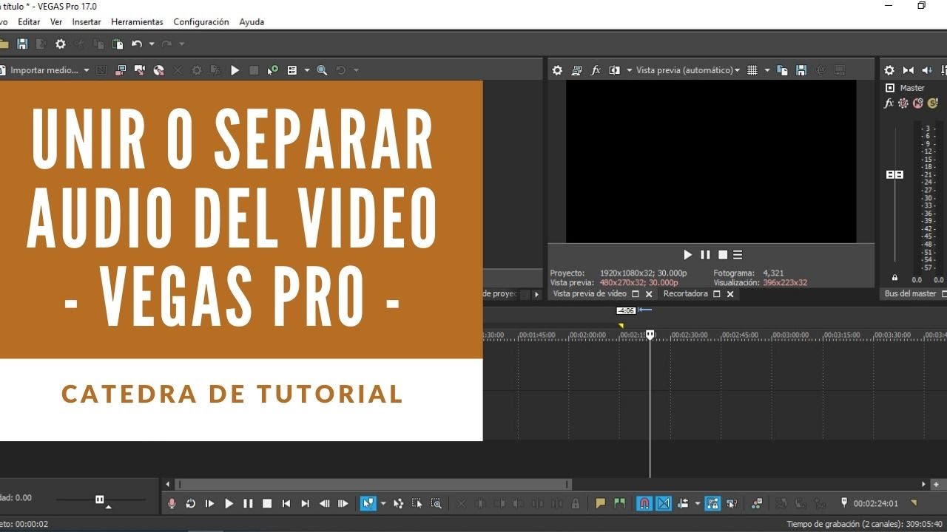Open split screen view dropdown arrow

point(629,70)
